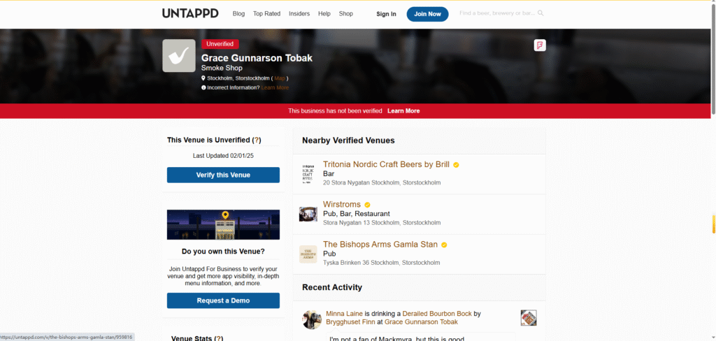
Task: Click the venue pipe logo image
Action: click(179, 56)
